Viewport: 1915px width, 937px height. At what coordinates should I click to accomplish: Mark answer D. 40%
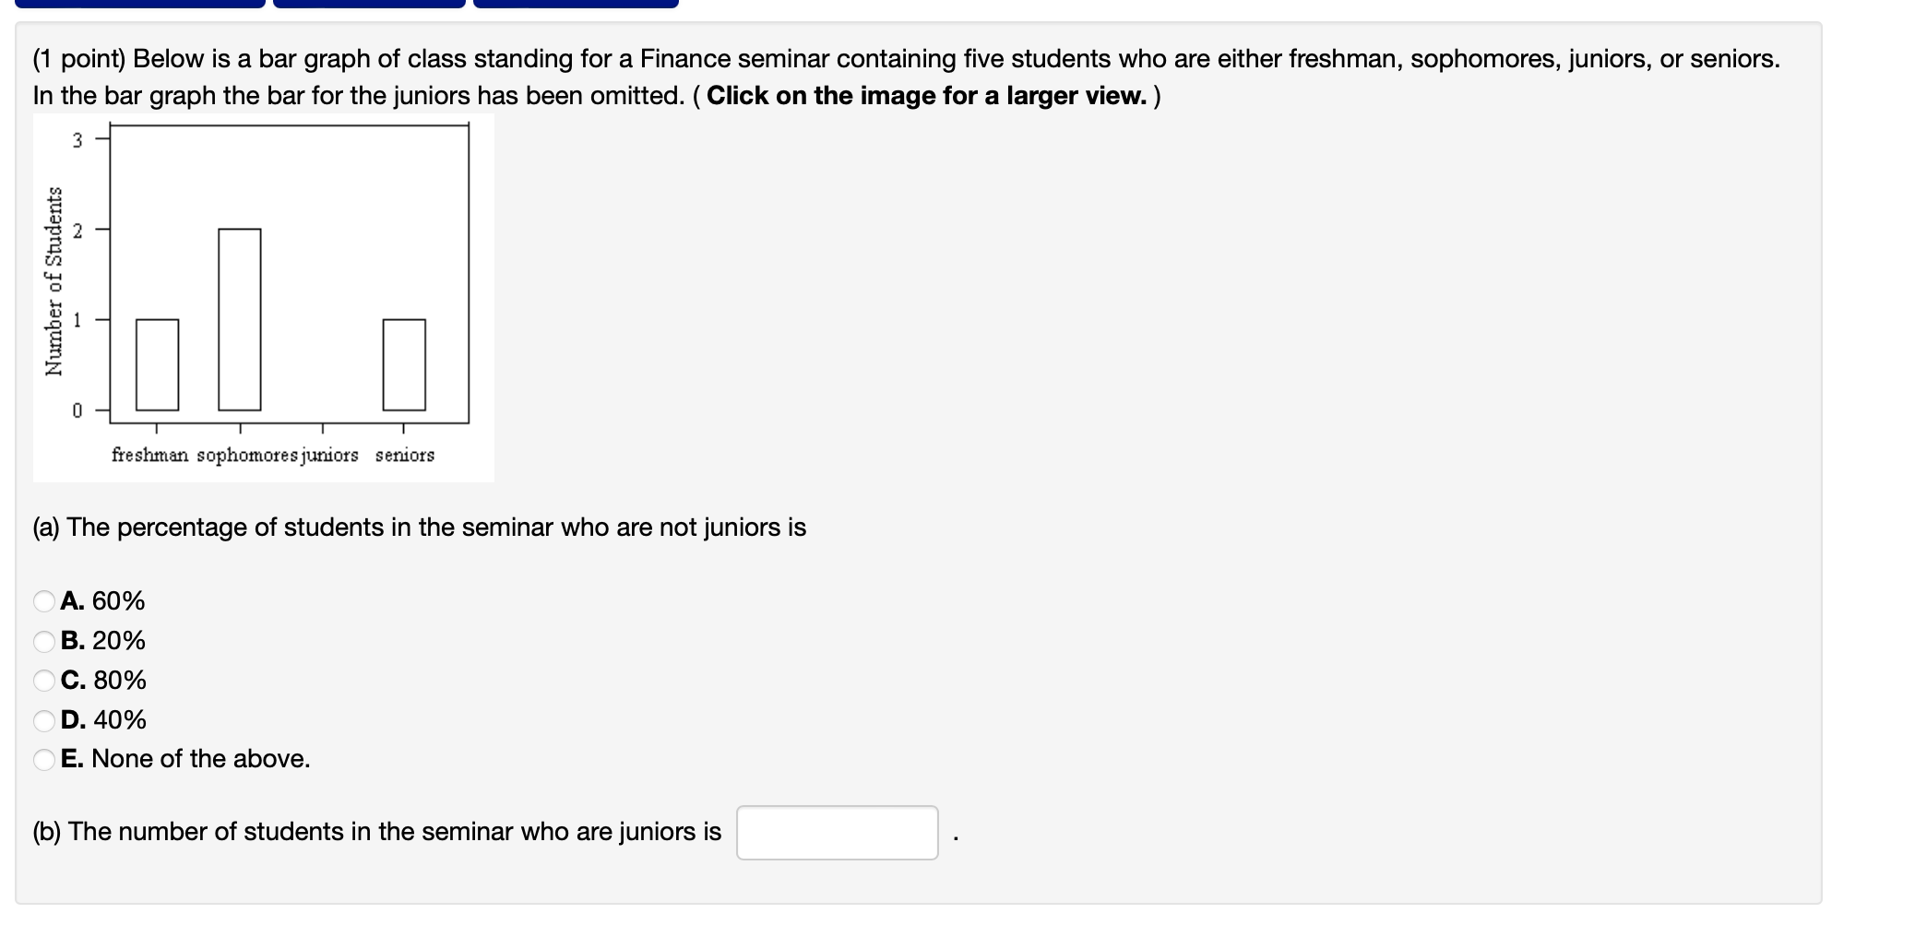pyautogui.click(x=44, y=720)
